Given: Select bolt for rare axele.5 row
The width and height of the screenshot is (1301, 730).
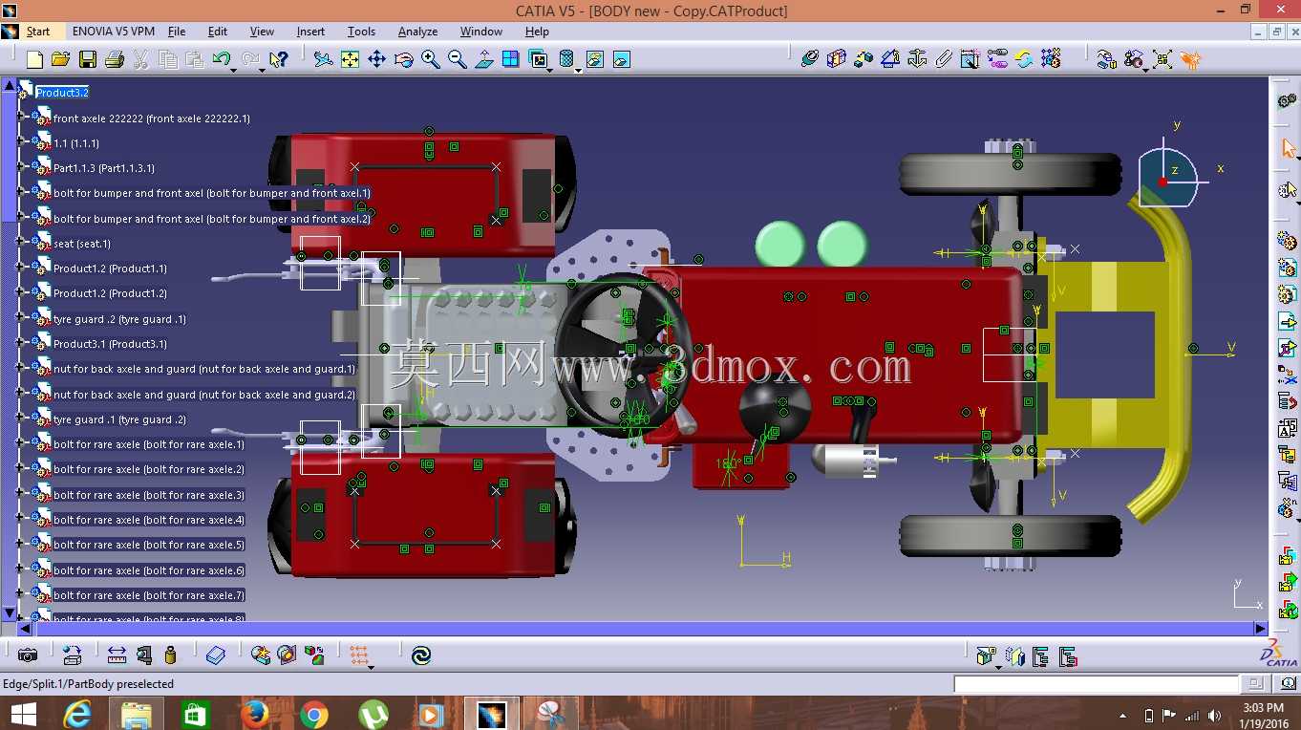Looking at the screenshot, I should 149,545.
